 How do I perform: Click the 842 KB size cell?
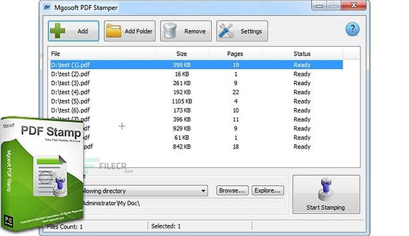click(x=182, y=147)
